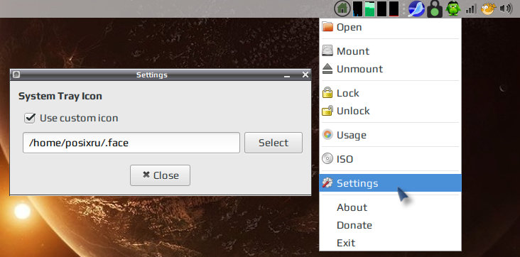
Task: Click the monitor graph with red line
Action: pyautogui.click(x=394, y=9)
